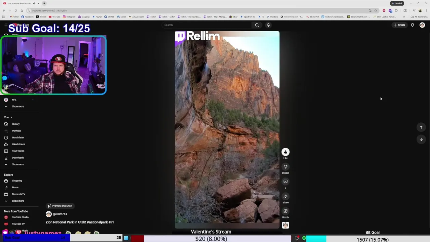Open Chrome three-dot menu

pos(426,10)
